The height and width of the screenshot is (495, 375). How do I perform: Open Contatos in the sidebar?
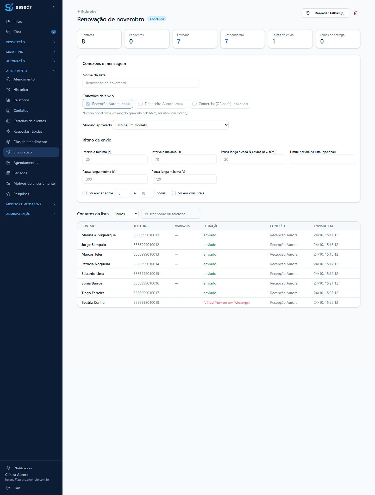click(x=31, y=110)
